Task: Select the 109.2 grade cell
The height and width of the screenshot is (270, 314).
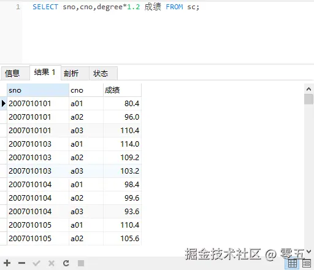Action: click(122, 158)
